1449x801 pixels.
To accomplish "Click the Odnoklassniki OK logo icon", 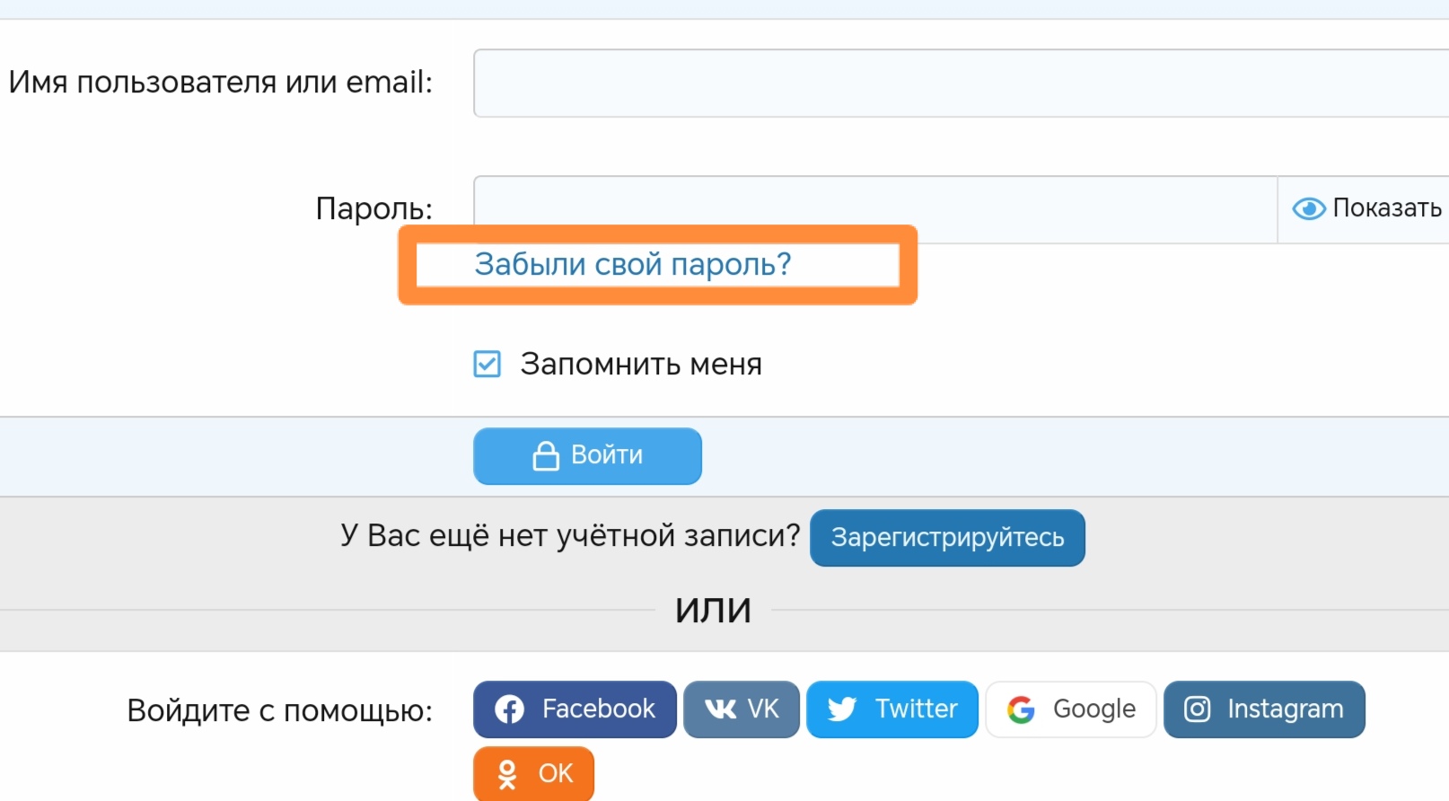I will tap(507, 774).
